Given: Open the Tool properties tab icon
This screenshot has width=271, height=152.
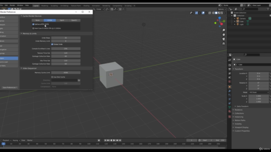Looking at the screenshot, I should coord(230,60).
